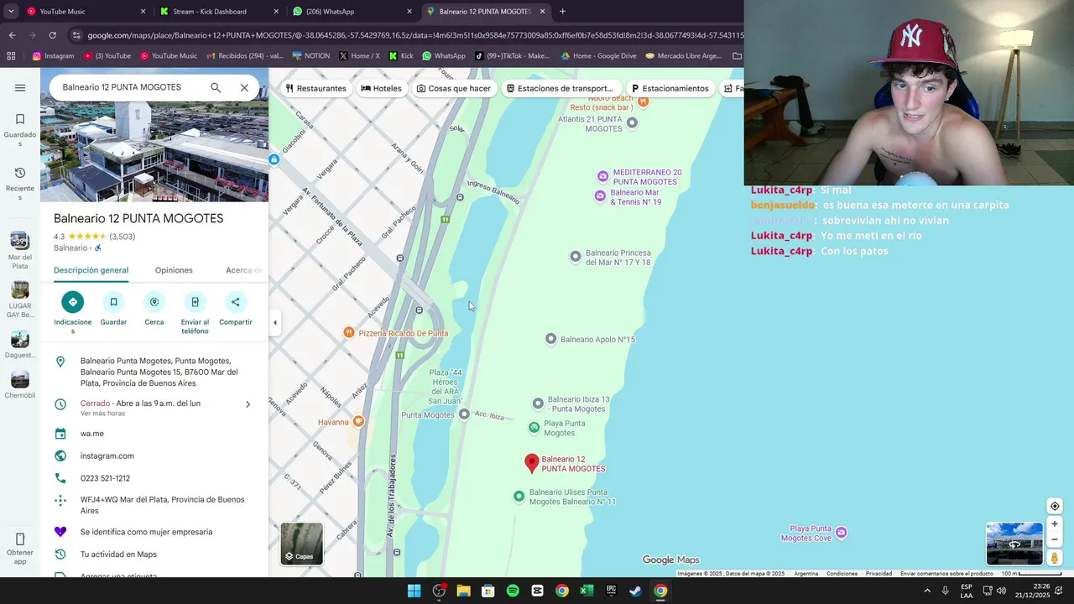Click Playa Punta Mogotes marker

click(x=534, y=428)
